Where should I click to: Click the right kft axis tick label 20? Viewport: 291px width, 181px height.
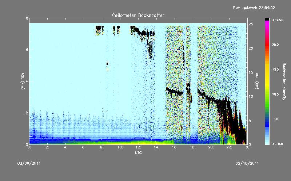(251, 48)
